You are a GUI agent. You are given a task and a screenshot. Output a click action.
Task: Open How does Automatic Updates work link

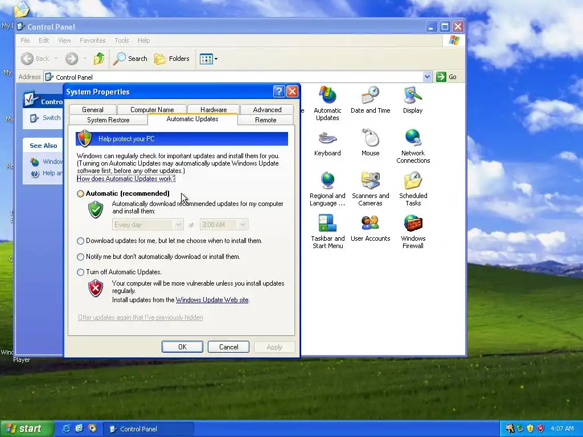click(126, 179)
